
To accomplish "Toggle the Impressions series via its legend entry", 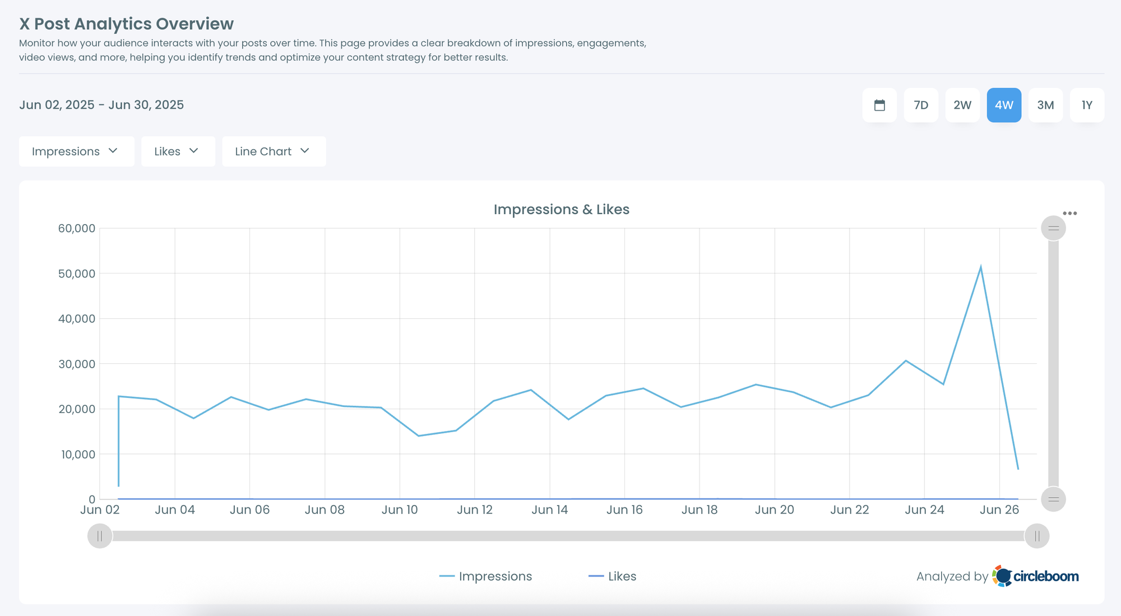I will click(495, 576).
